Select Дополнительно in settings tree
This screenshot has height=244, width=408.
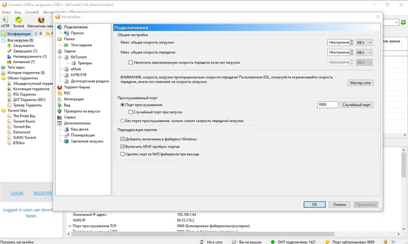pos(77,123)
